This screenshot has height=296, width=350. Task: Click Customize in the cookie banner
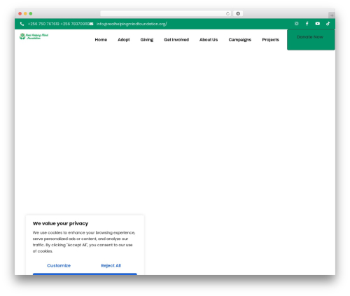pyautogui.click(x=59, y=265)
